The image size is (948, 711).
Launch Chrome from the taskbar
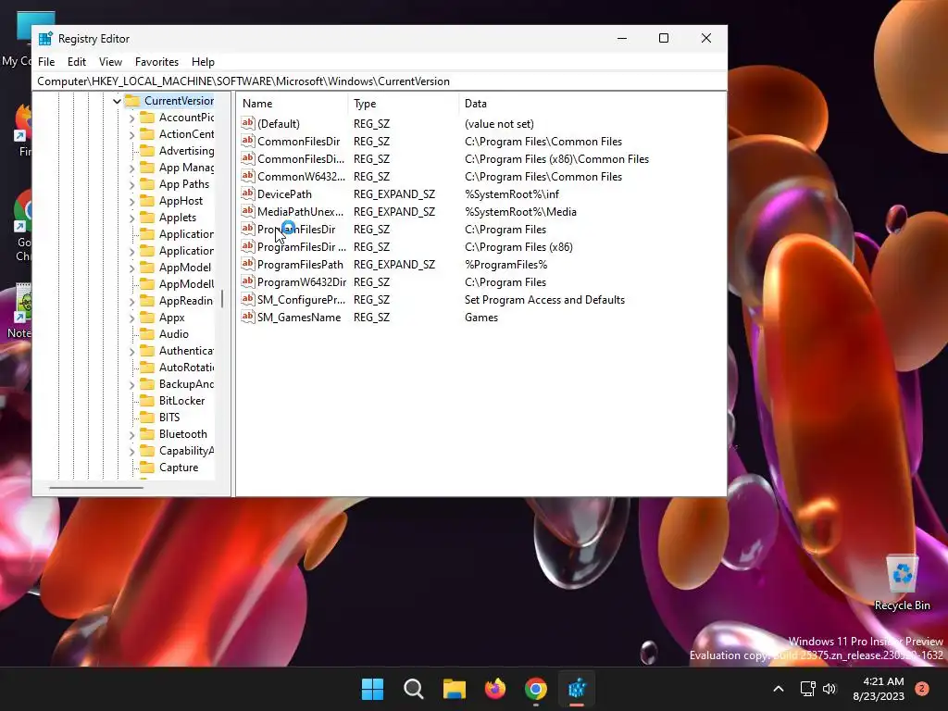point(536,689)
